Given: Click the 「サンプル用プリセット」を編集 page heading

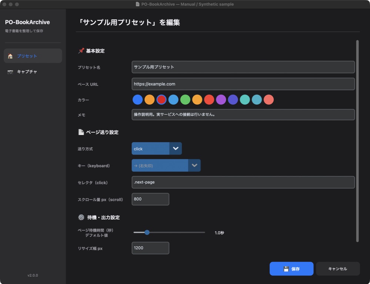Looking at the screenshot, I should [129, 23].
